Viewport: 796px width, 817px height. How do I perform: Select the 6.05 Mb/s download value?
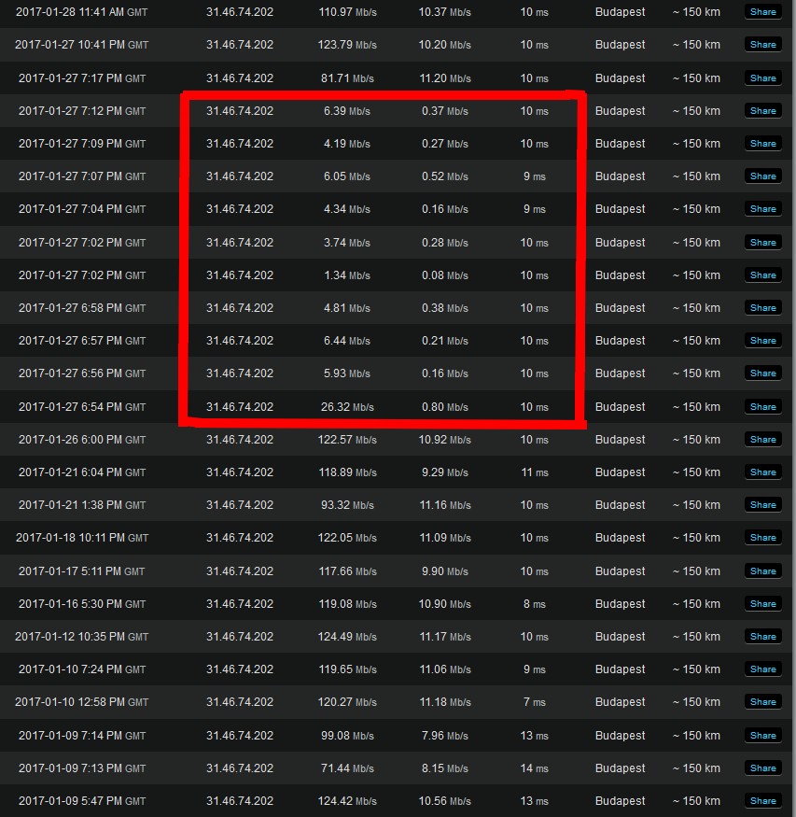tap(347, 176)
